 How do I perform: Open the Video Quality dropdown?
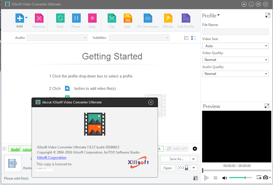click(x=235, y=60)
